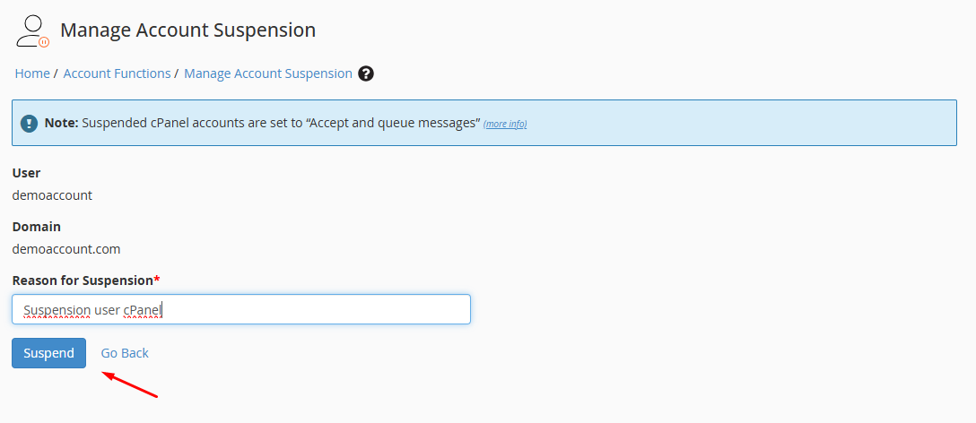Click the exclamation info icon in note
The height and width of the screenshot is (423, 976).
(x=29, y=123)
